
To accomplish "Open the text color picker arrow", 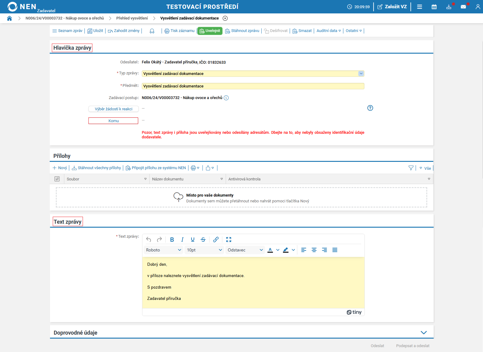I will pyautogui.click(x=277, y=250).
